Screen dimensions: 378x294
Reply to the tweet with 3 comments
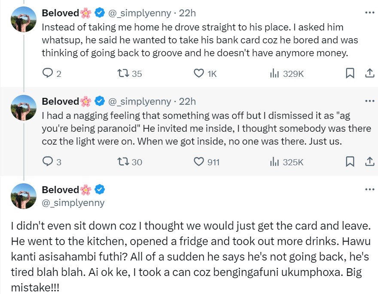(47, 162)
